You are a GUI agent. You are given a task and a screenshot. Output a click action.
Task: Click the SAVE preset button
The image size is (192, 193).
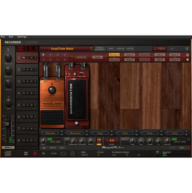[111, 49]
